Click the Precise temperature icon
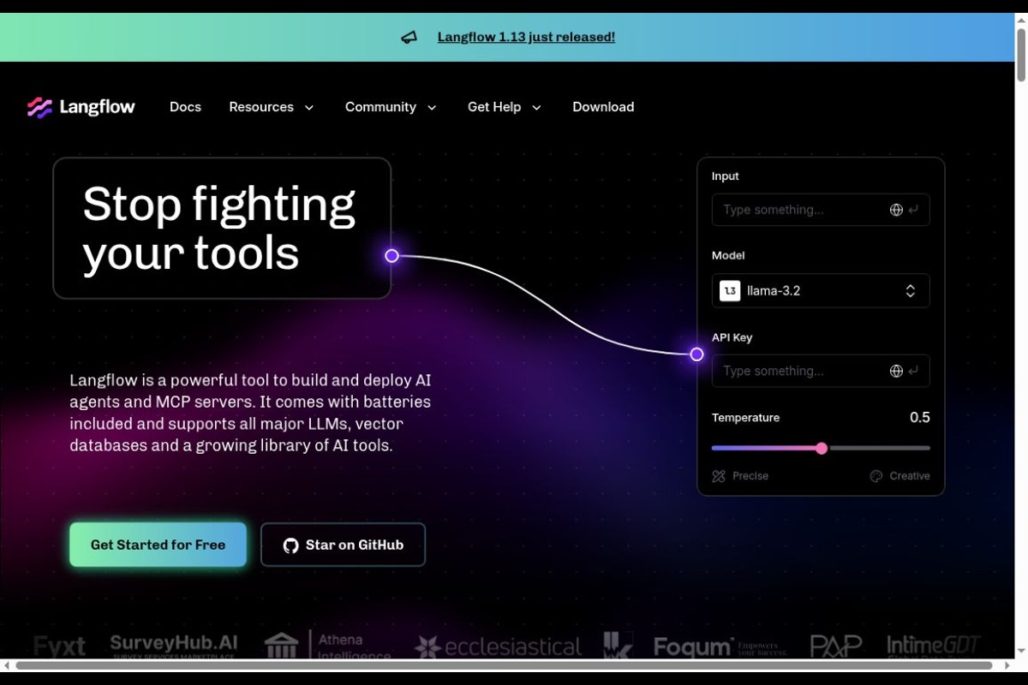The width and height of the screenshot is (1028, 685). [x=719, y=476]
